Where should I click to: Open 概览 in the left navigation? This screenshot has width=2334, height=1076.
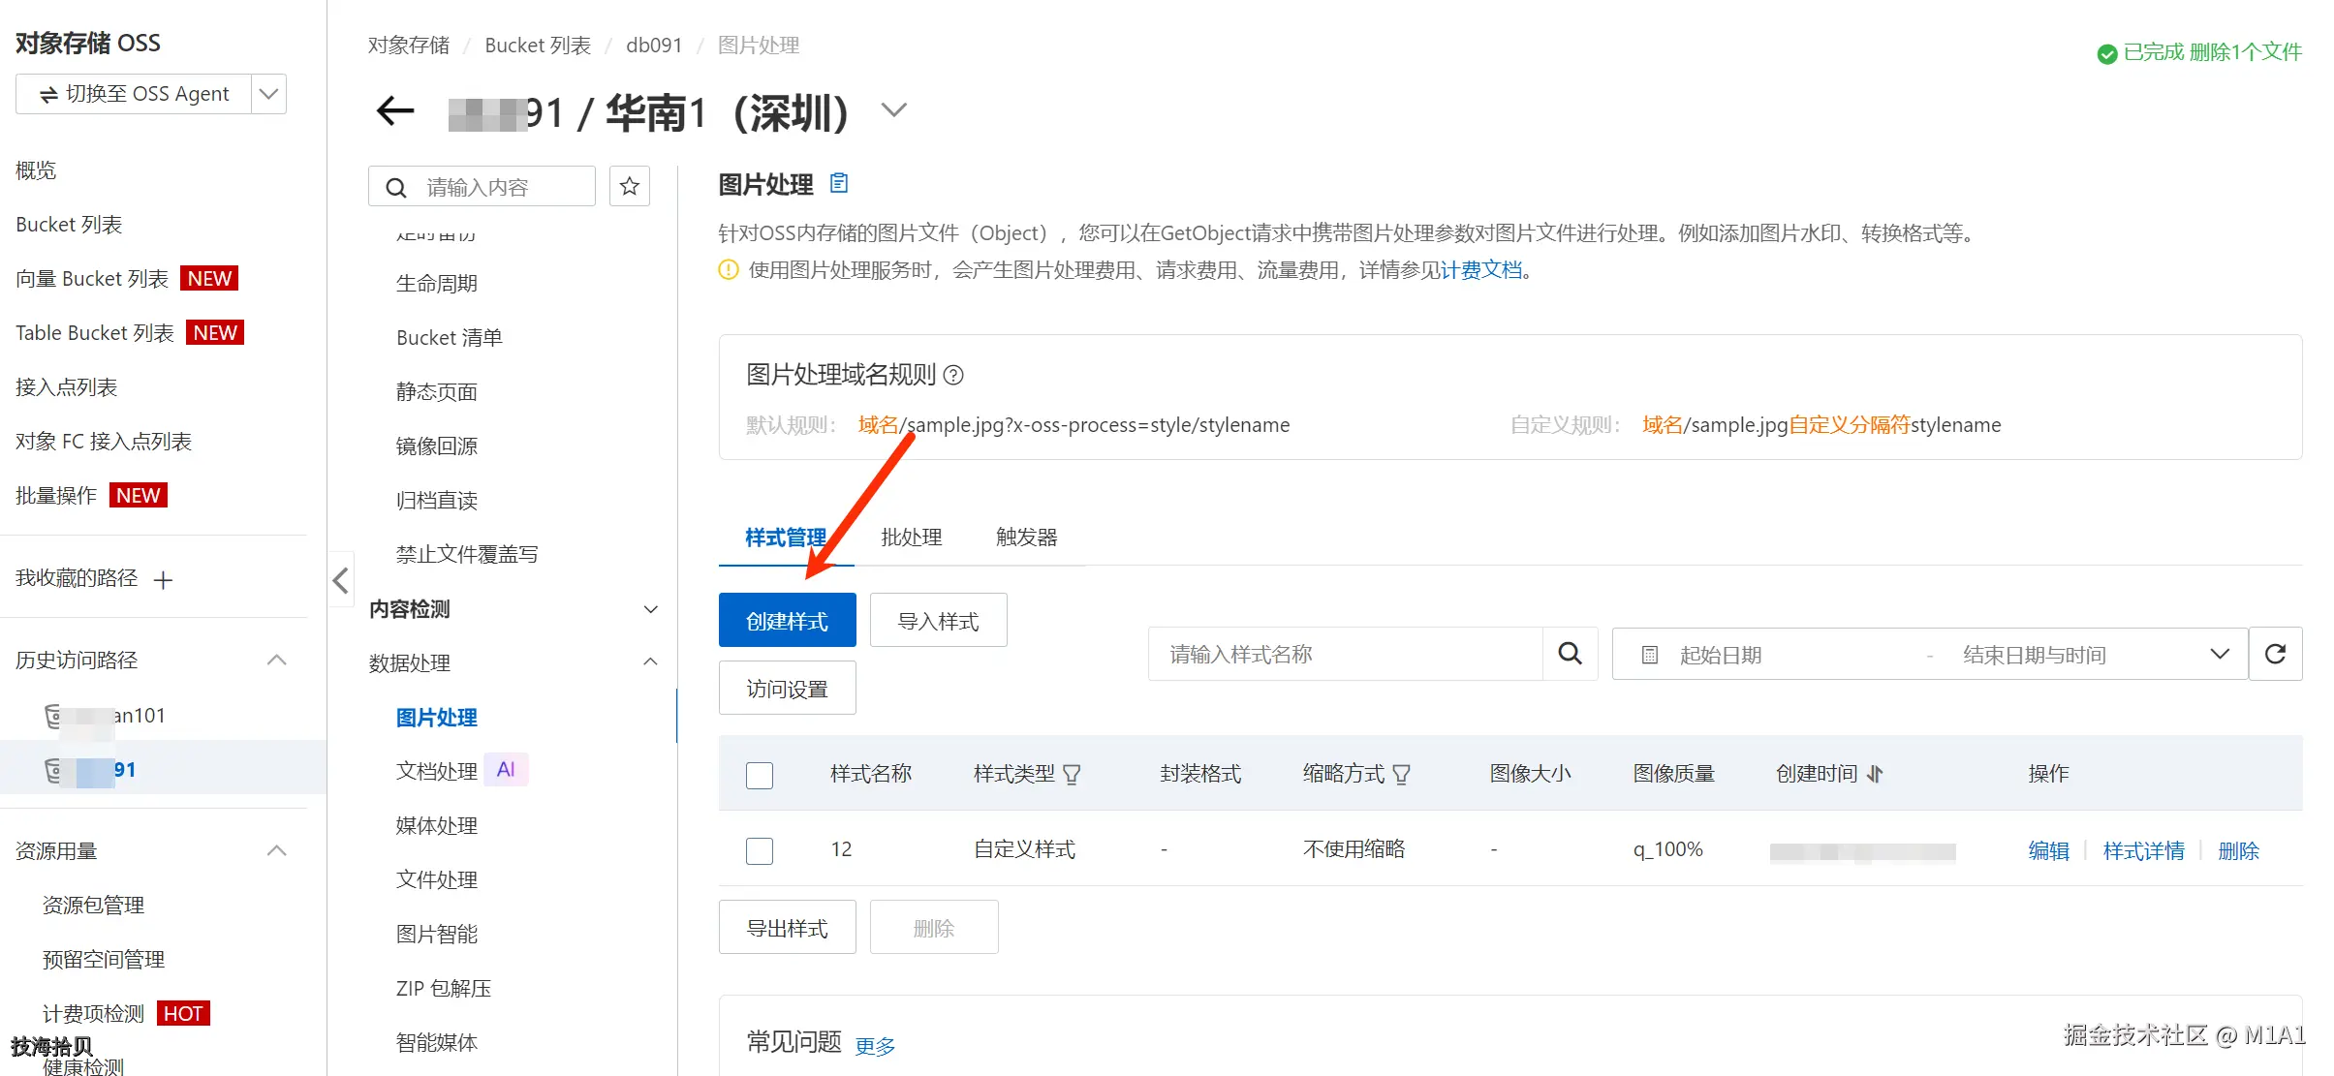pos(36,170)
